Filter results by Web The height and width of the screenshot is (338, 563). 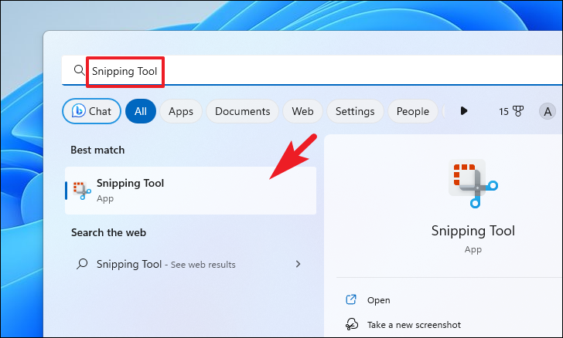click(302, 111)
